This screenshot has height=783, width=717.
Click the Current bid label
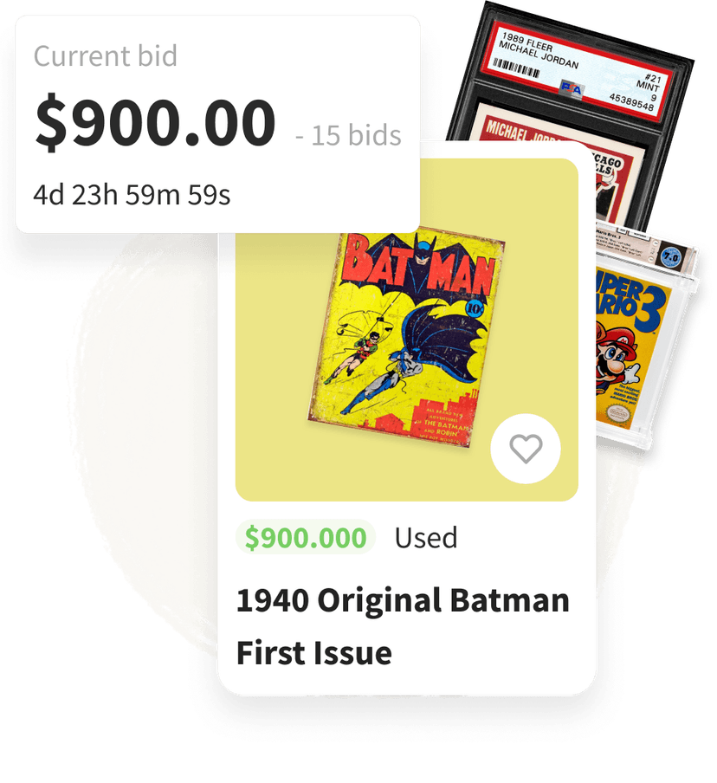tap(106, 56)
